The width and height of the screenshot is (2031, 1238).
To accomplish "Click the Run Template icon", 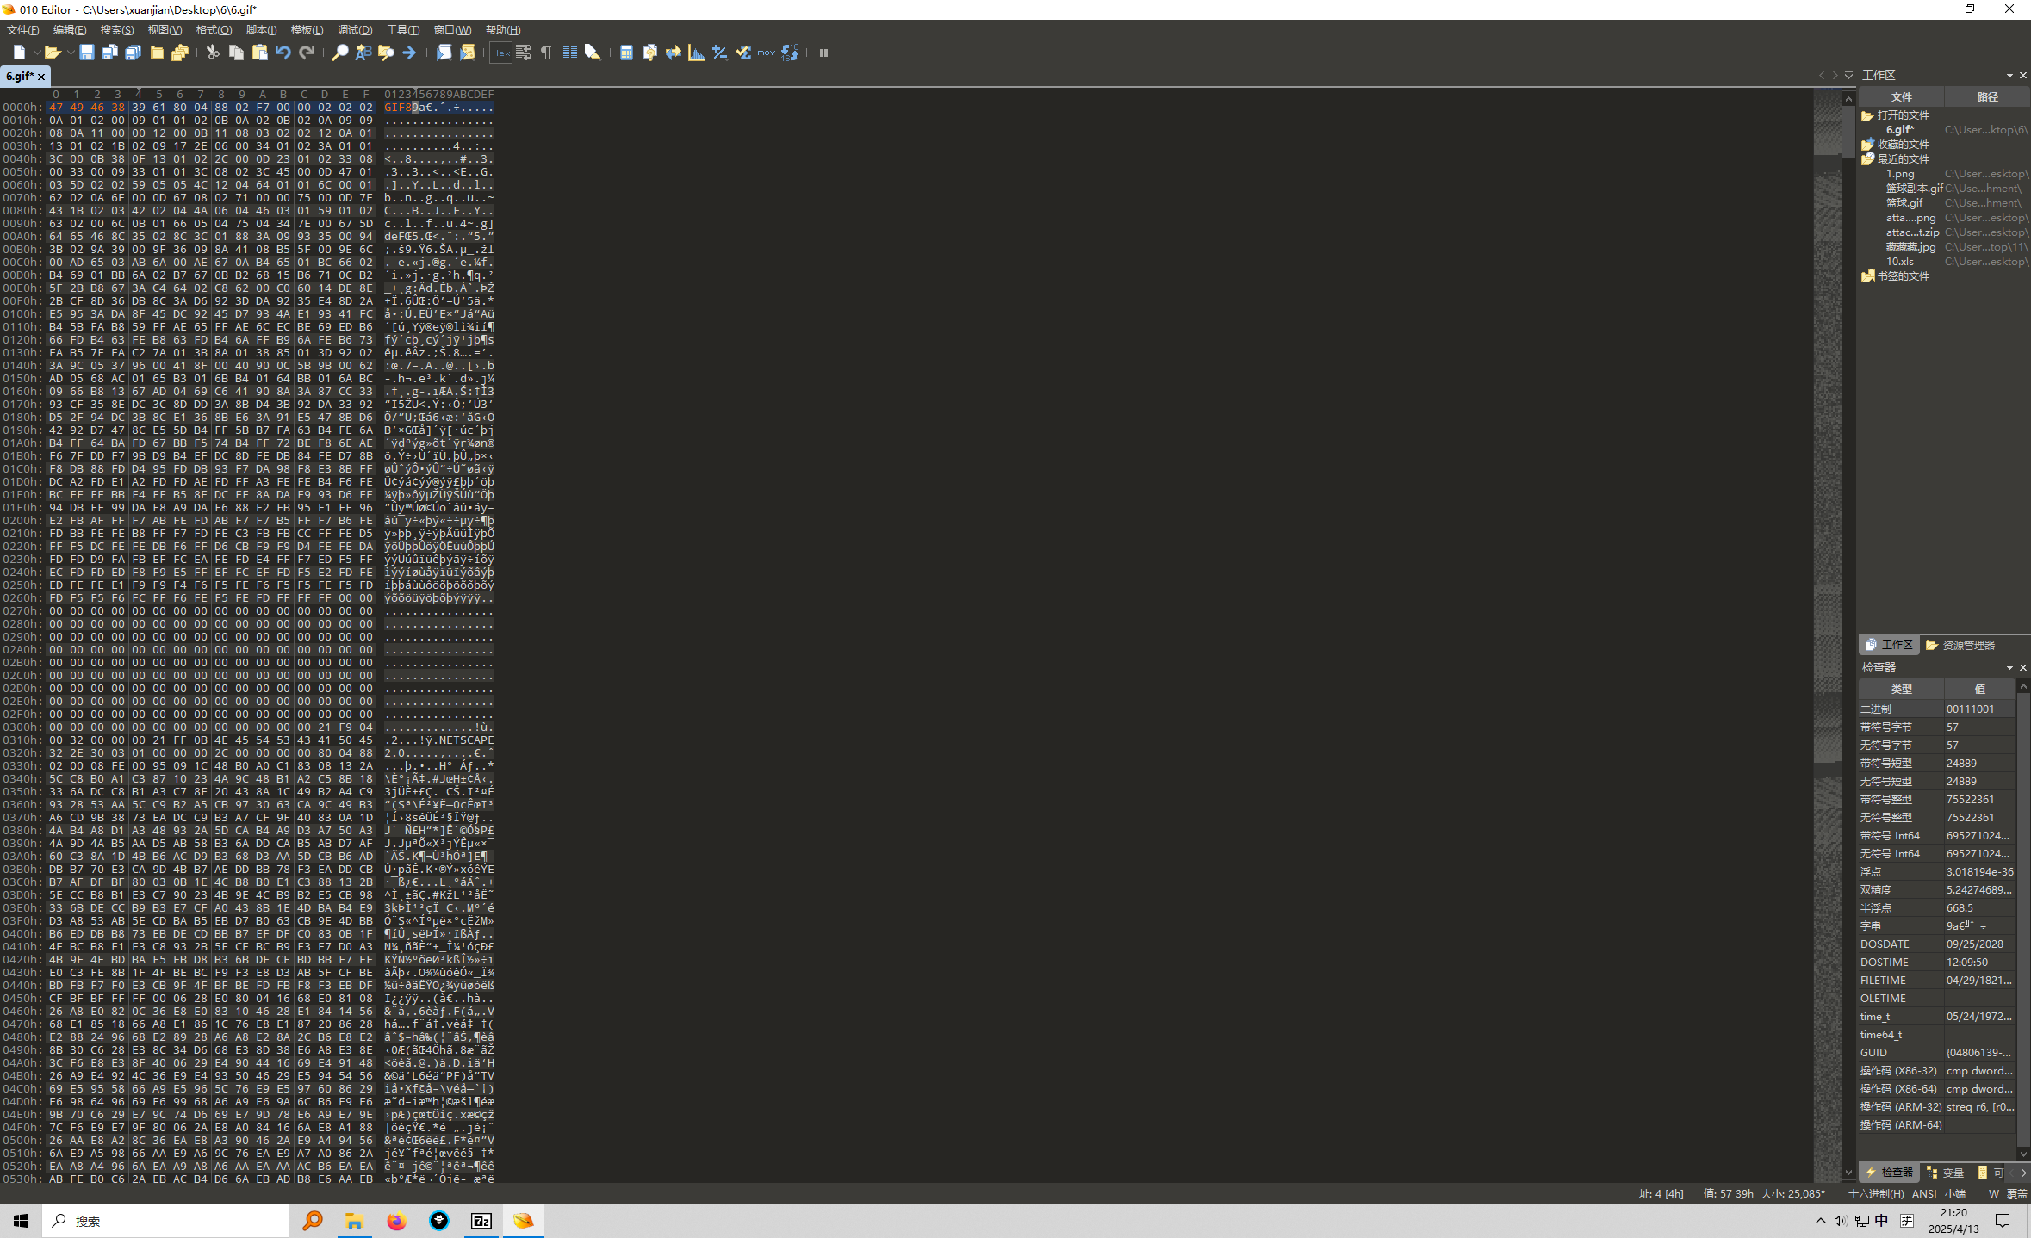I will pos(467,53).
